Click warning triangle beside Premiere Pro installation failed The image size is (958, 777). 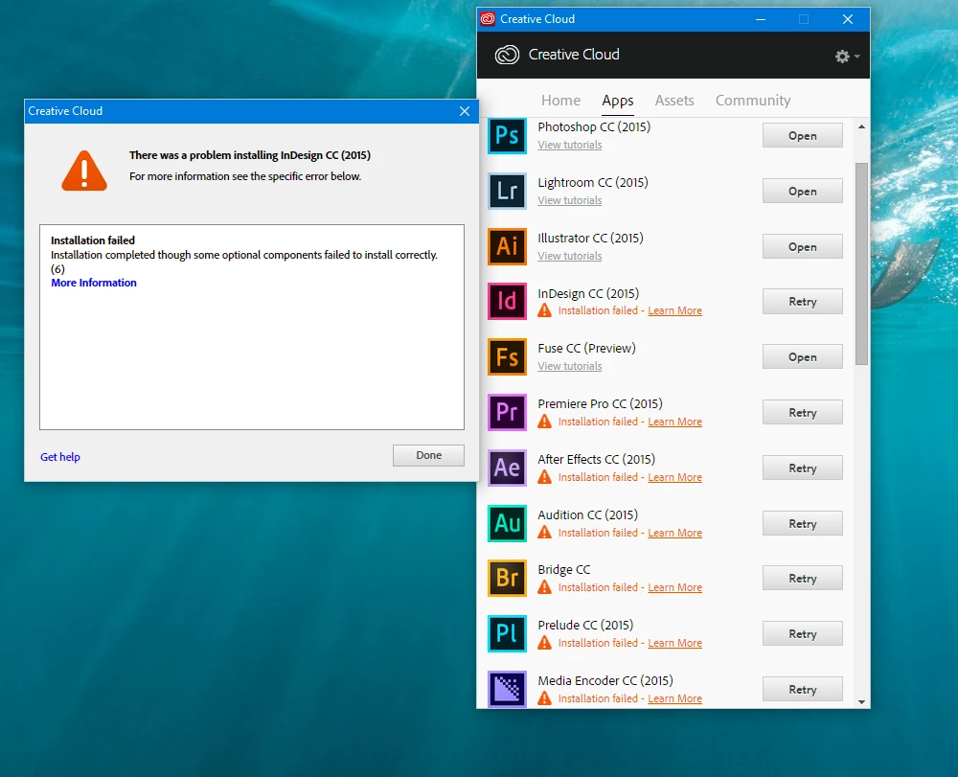pyautogui.click(x=544, y=422)
